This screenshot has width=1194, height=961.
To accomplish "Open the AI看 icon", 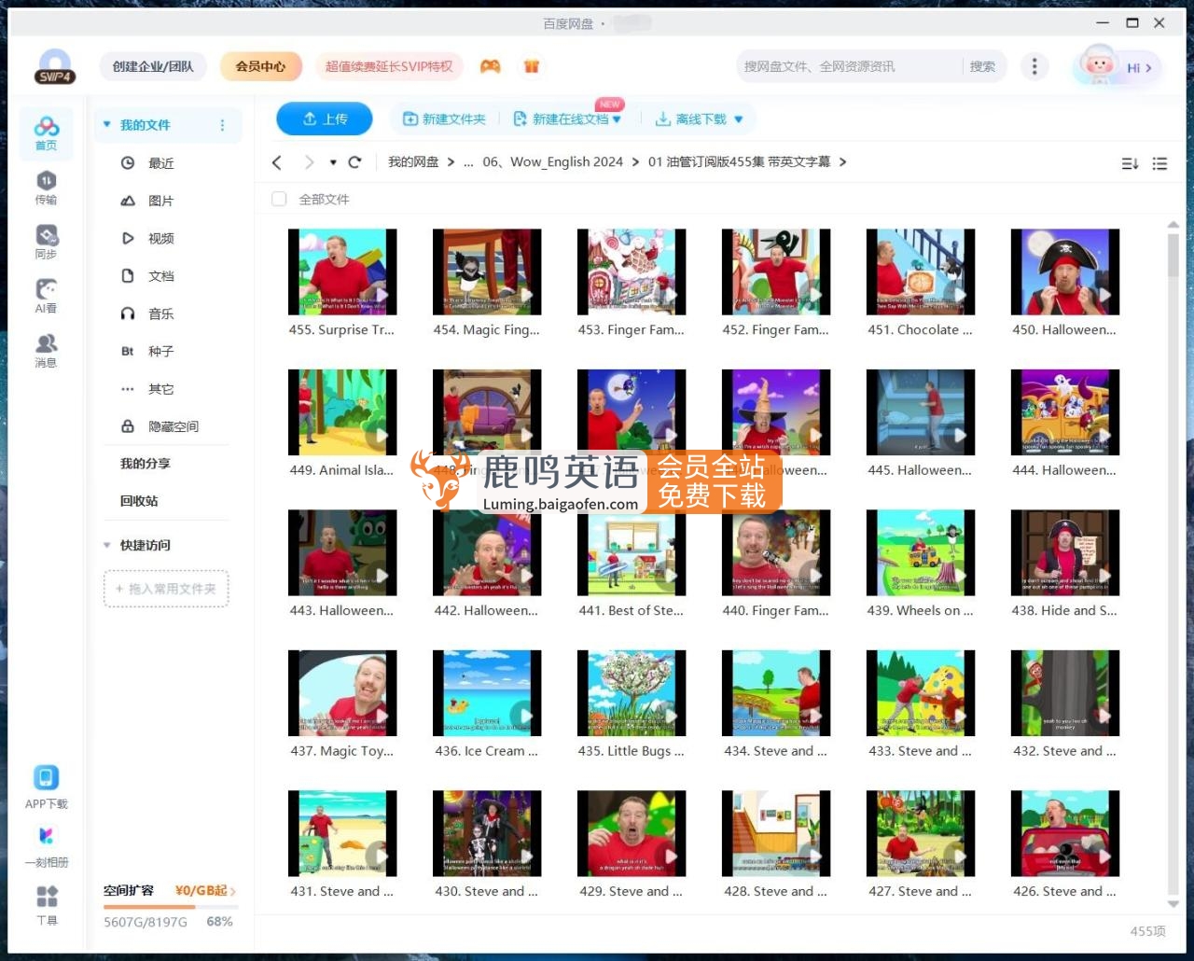I will click(x=46, y=296).
